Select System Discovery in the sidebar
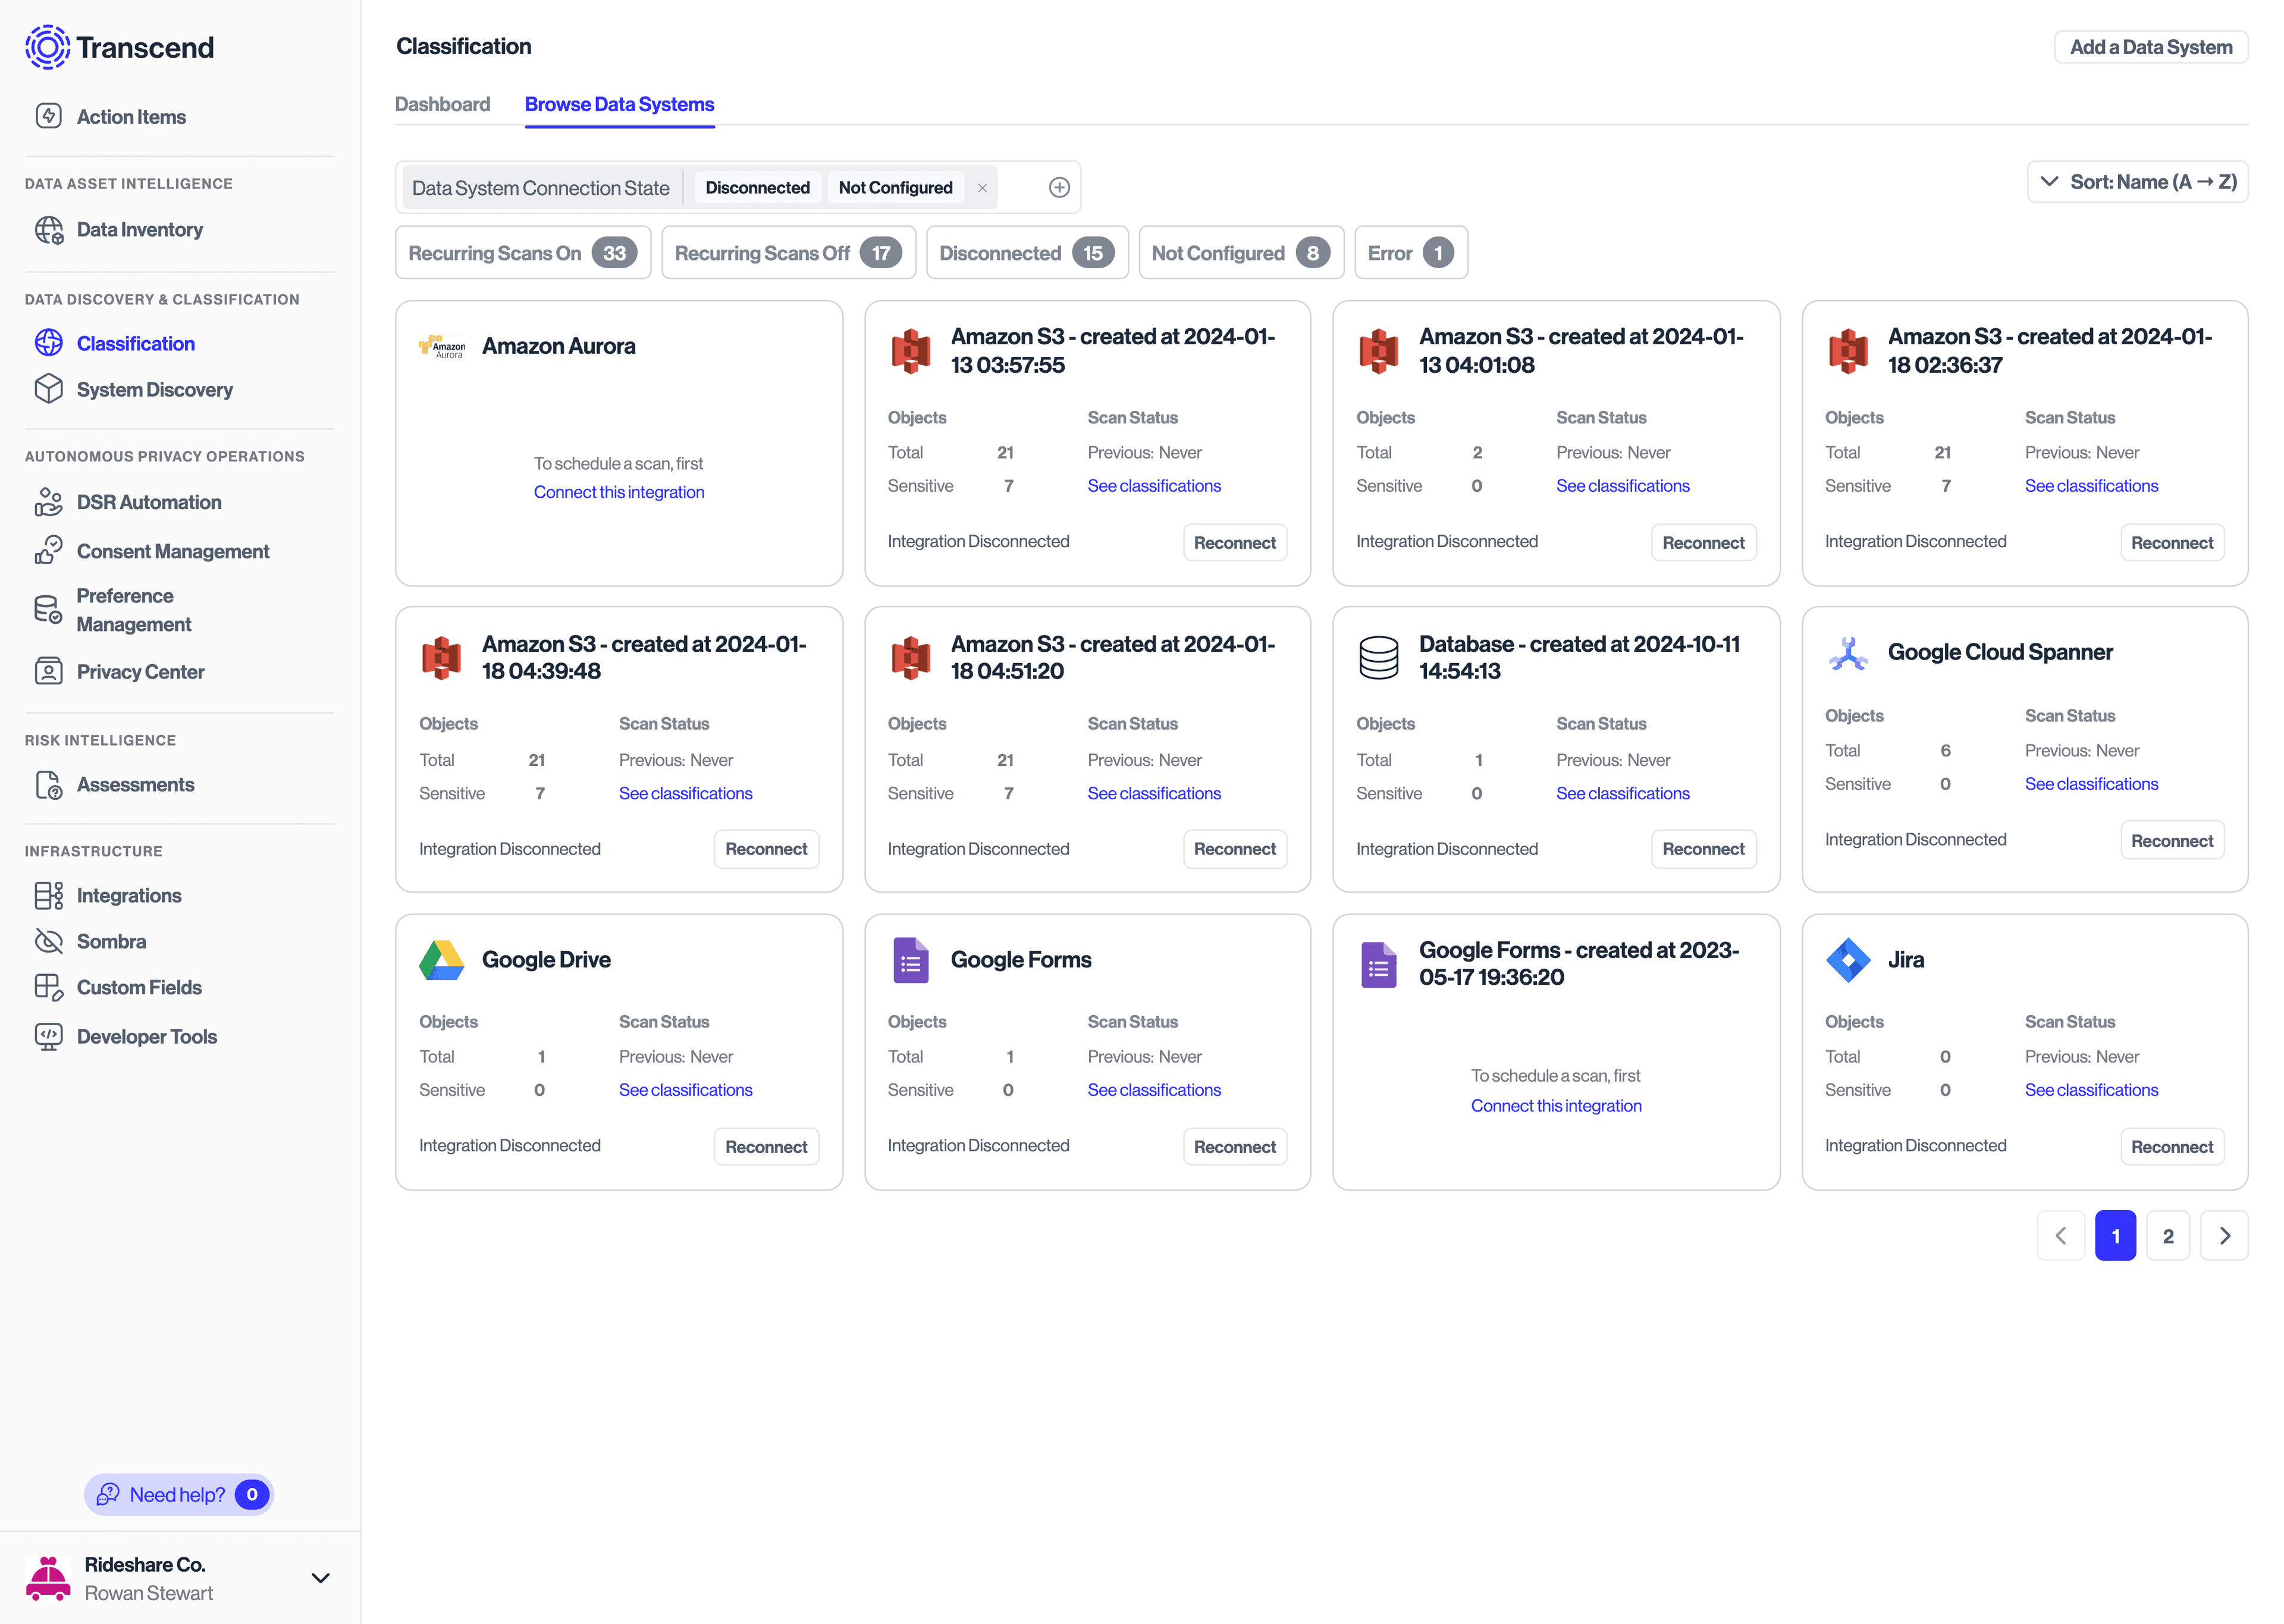 click(154, 389)
